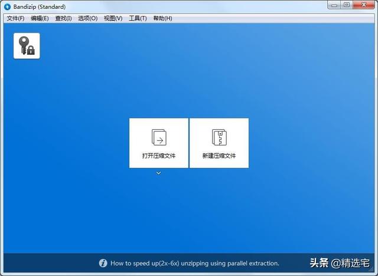Open the 帮助(H) menu
The height and width of the screenshot is (276, 378).
click(x=163, y=18)
